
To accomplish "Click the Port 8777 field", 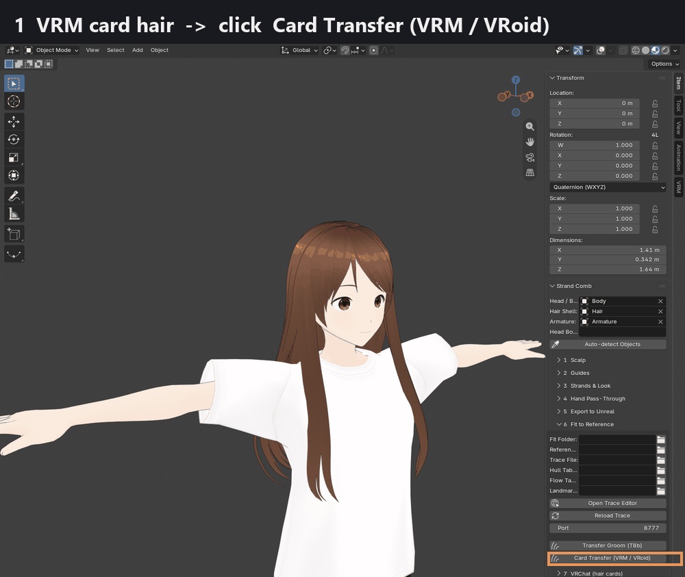I will point(608,528).
